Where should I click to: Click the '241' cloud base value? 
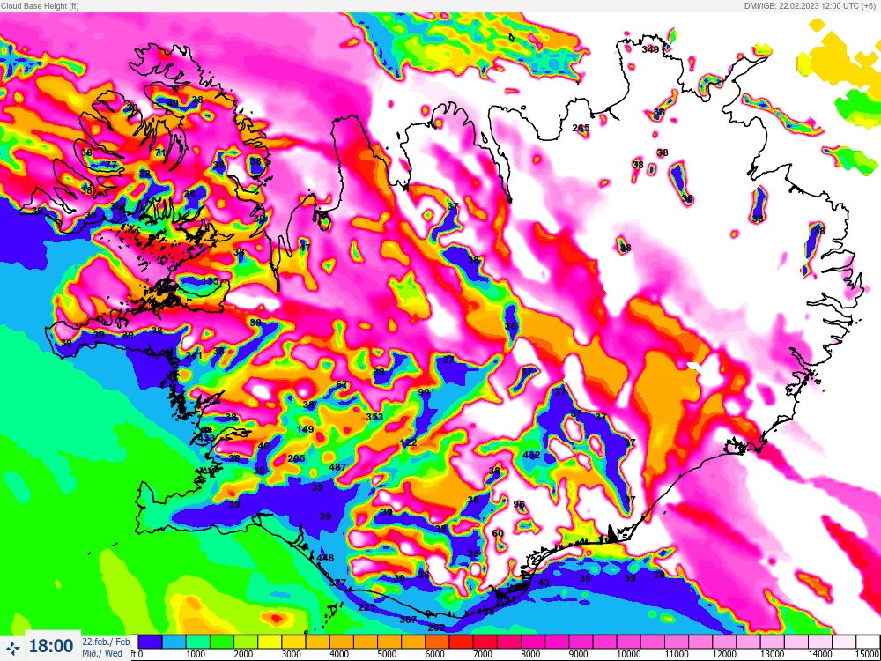tap(193, 355)
